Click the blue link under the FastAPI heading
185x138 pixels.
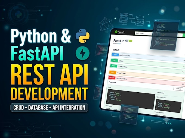119,44
